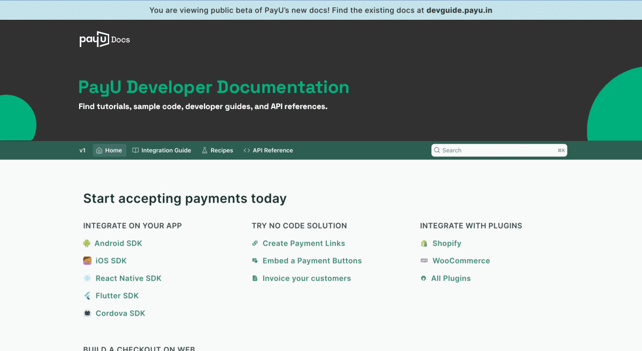Open the API Reference tab
Image resolution: width=642 pixels, height=351 pixels.
click(x=268, y=151)
